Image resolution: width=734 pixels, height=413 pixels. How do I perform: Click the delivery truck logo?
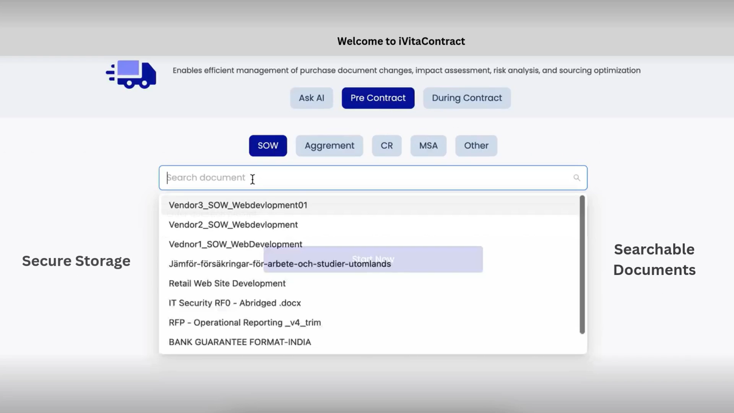(x=131, y=74)
